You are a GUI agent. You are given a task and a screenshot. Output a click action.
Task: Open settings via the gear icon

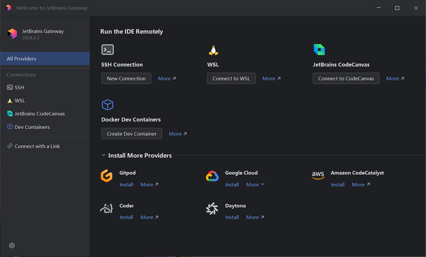11,245
